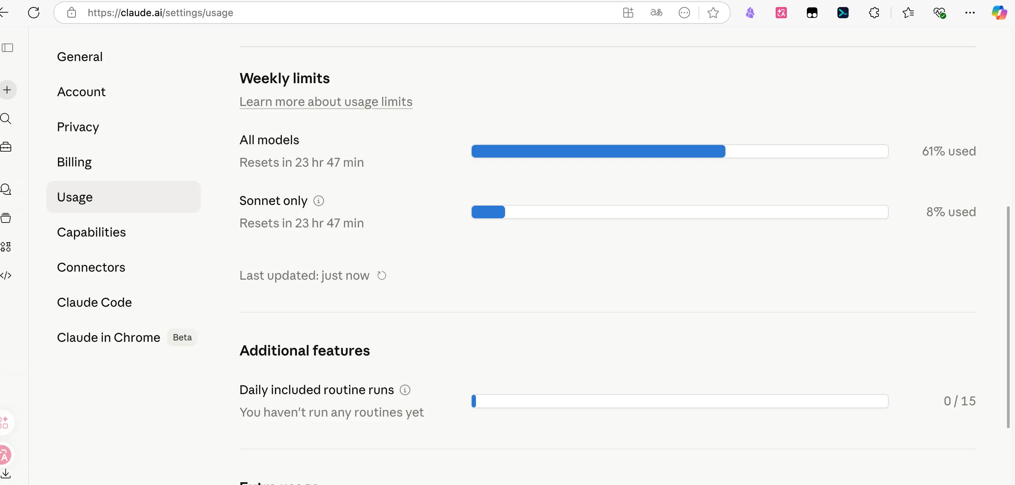Click the refresh usage icon beside Last updated
The width and height of the screenshot is (1015, 485).
click(x=382, y=275)
